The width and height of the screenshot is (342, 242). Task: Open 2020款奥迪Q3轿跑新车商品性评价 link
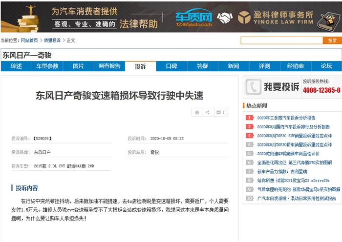(288, 154)
